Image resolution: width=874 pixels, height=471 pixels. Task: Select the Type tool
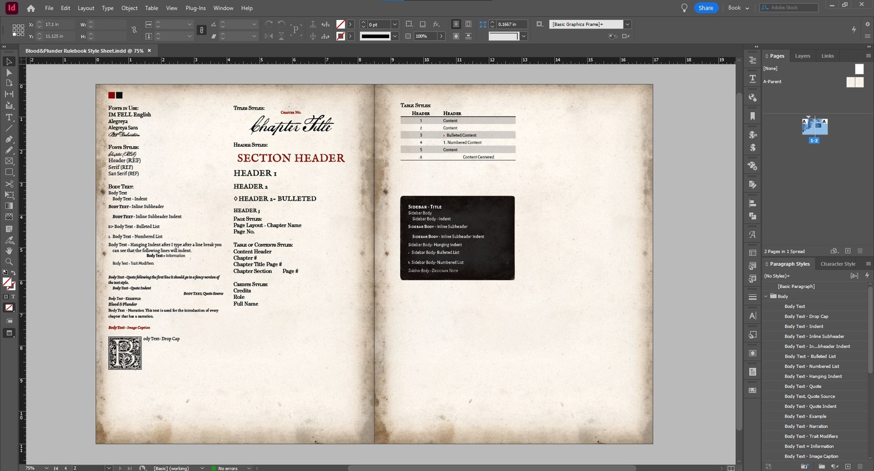9,117
